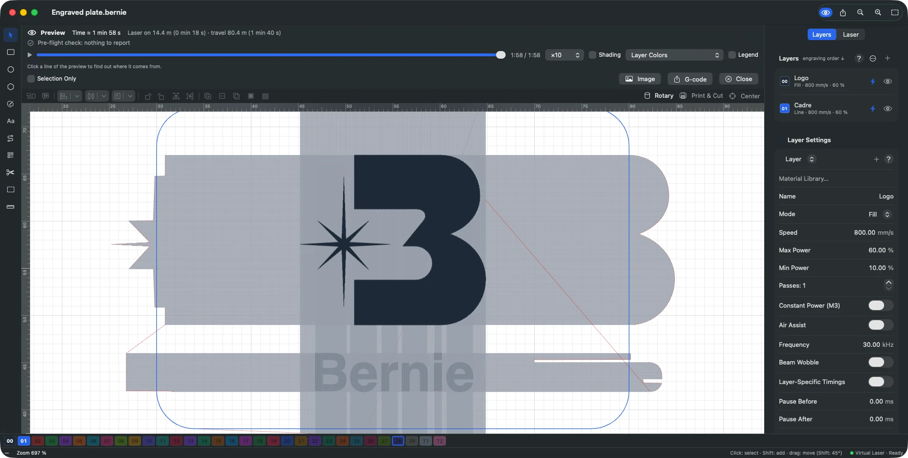
Task: Click the fit-to-screen frame icon
Action: pos(895,12)
